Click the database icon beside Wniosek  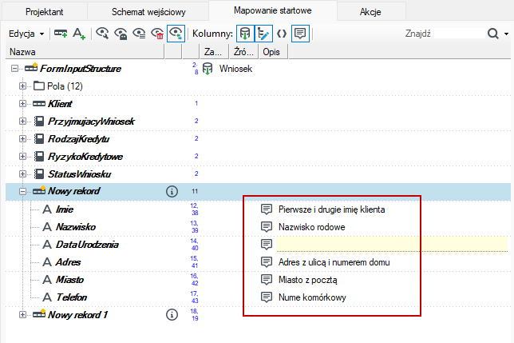(x=208, y=69)
